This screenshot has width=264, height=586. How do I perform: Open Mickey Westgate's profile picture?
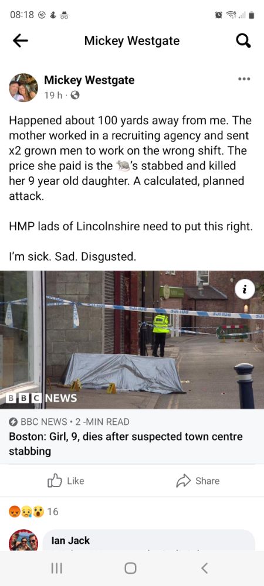(x=23, y=87)
